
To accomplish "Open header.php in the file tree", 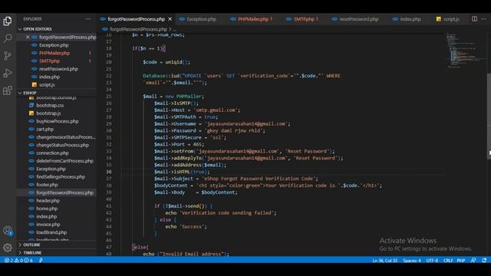I will coord(48,201).
